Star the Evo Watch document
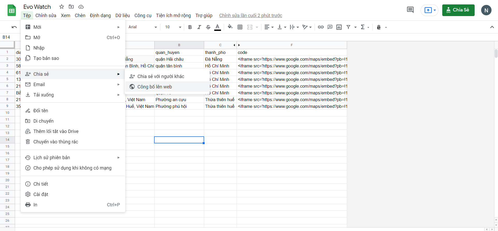The width and height of the screenshot is (498, 231). pos(61,7)
